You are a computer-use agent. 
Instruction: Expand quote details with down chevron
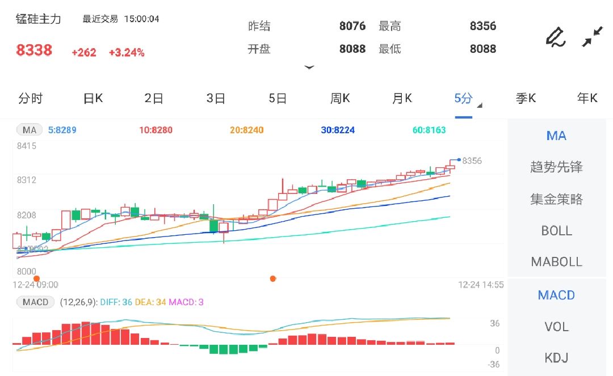pyautogui.click(x=309, y=67)
